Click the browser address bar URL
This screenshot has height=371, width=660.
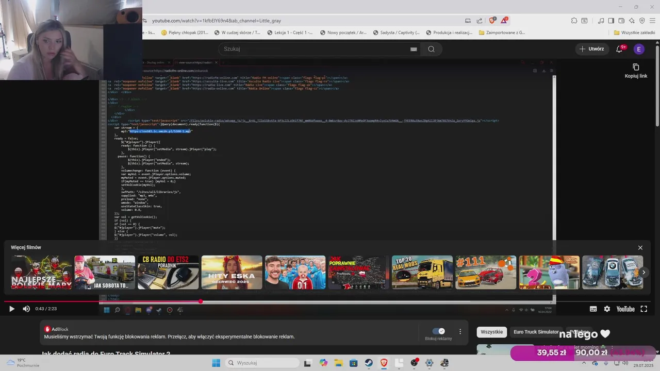(x=217, y=21)
